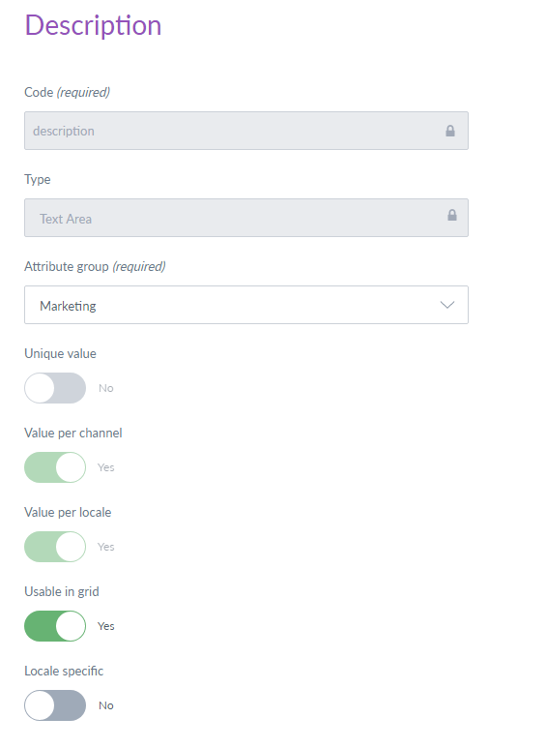Click the locked Text Area type field

[246, 218]
